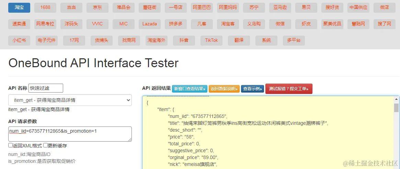The width and height of the screenshot is (400, 169).
Task: Open the Lazada tab
Action: tap(149, 24)
